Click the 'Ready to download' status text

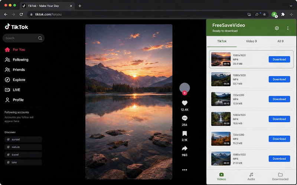pos(225,31)
